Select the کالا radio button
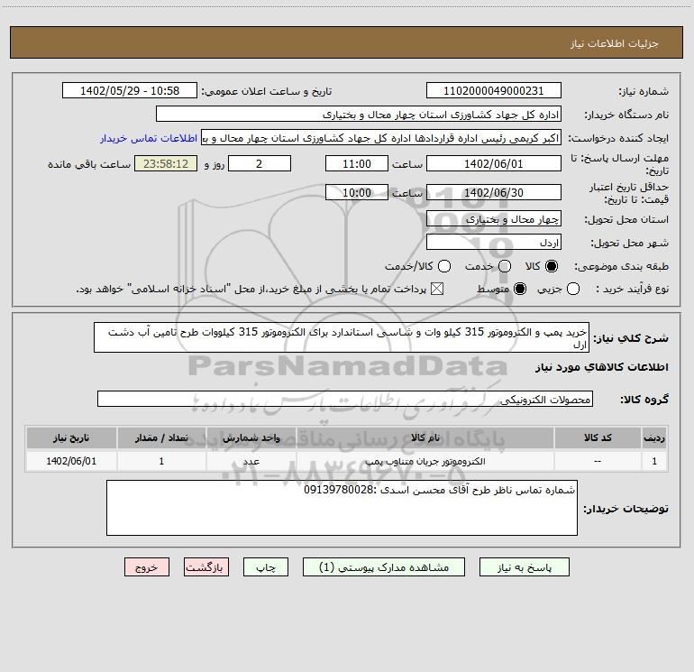This screenshot has height=672, width=694. 552,266
